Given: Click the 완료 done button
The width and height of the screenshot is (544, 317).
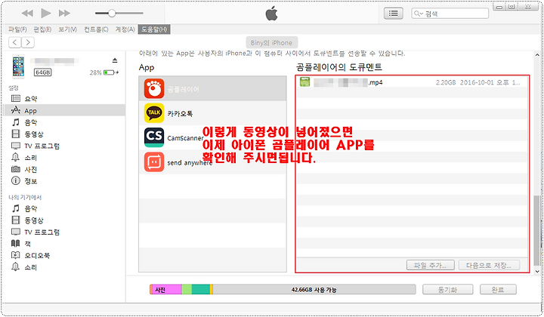Looking at the screenshot, I should [498, 290].
